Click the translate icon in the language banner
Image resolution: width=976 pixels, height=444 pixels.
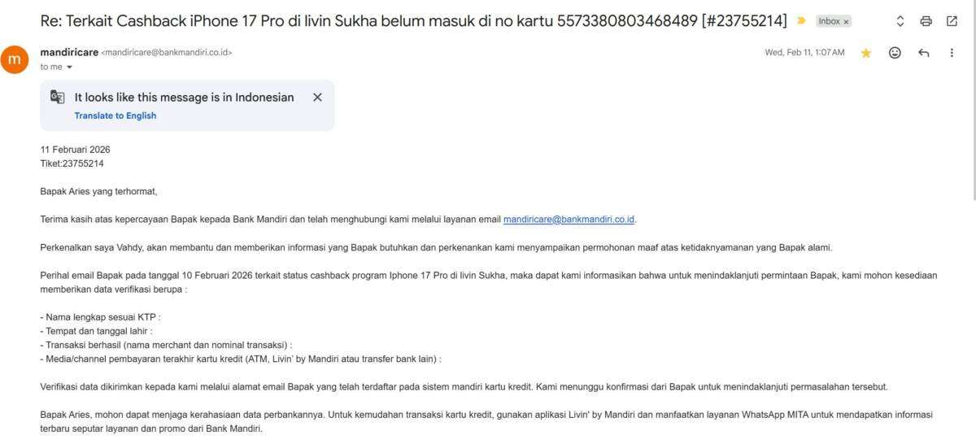coord(57,98)
